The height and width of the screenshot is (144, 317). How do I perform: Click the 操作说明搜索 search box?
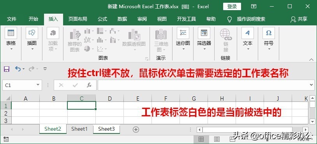pos(251,19)
